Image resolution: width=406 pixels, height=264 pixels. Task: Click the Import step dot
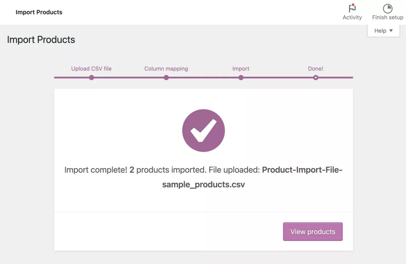[241, 78]
